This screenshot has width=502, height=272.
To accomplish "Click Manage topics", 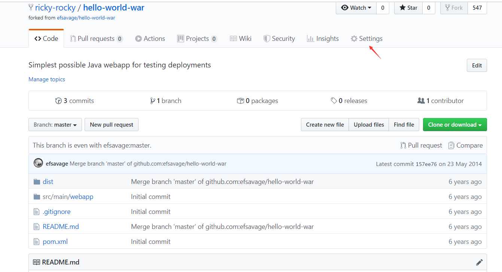I will tap(47, 79).
